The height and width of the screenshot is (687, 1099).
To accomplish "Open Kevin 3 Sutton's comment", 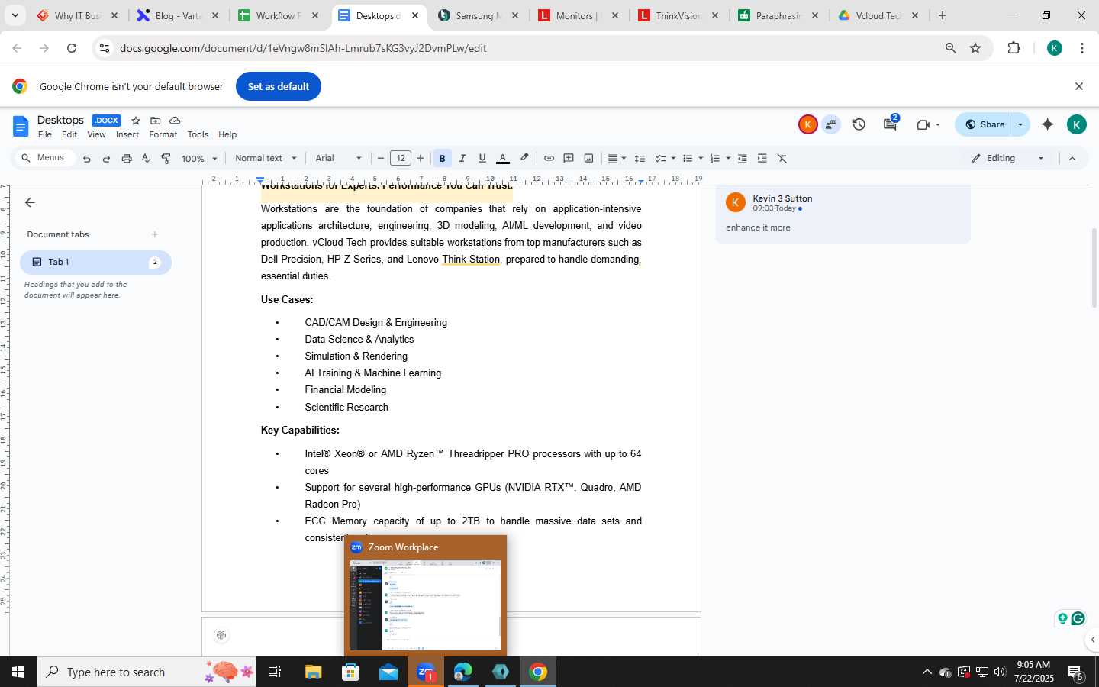I will [x=843, y=216].
